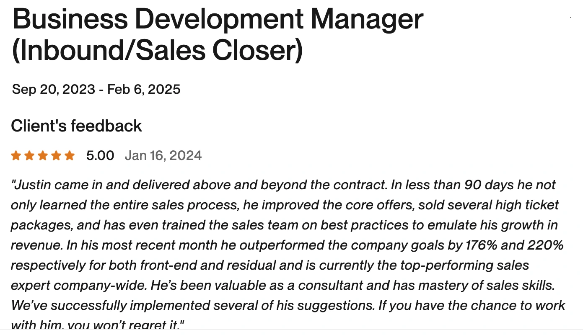Click the second orange rating star
Image resolution: width=583 pixels, height=335 pixels.
(29, 156)
